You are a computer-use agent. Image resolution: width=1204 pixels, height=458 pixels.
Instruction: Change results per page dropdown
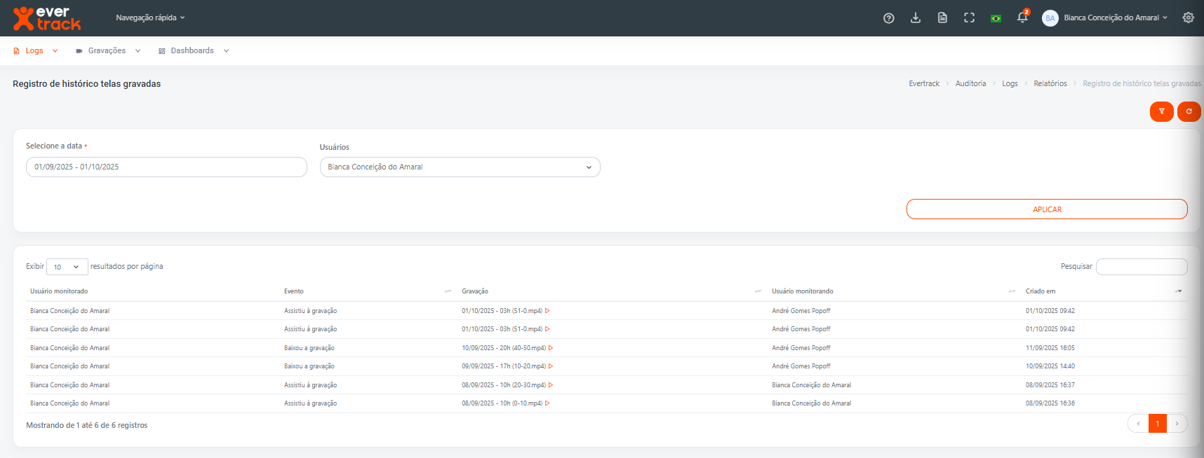tap(67, 267)
